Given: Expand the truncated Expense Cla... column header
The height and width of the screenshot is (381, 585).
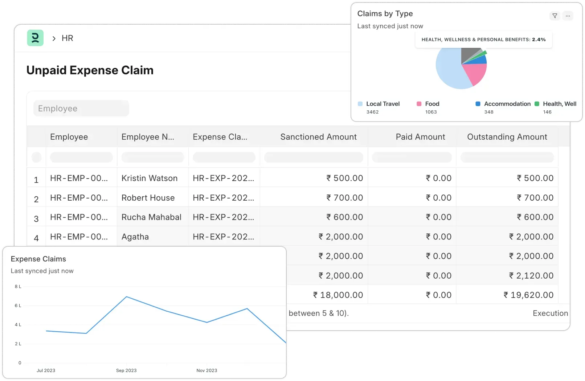Looking at the screenshot, I should 220,137.
